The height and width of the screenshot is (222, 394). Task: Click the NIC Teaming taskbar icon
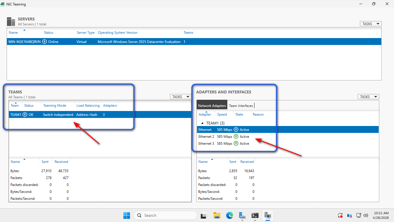[x=268, y=215]
